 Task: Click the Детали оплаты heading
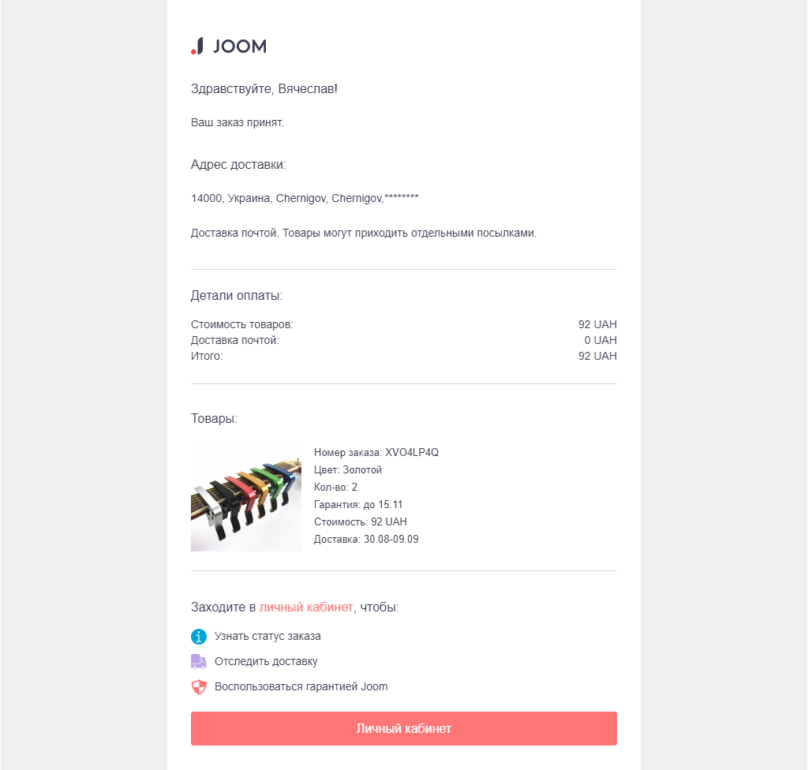click(x=237, y=296)
